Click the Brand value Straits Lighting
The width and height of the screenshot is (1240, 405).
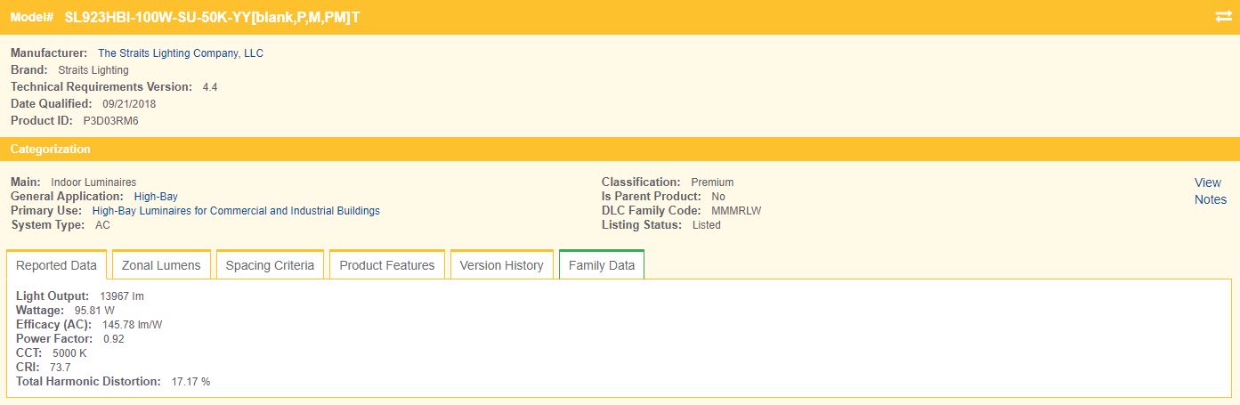(93, 70)
